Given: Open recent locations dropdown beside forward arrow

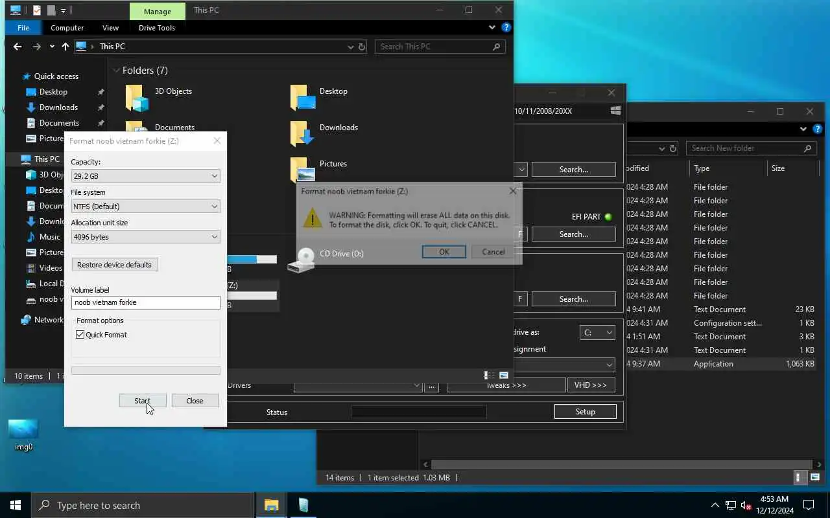Looking at the screenshot, I should (x=52, y=47).
